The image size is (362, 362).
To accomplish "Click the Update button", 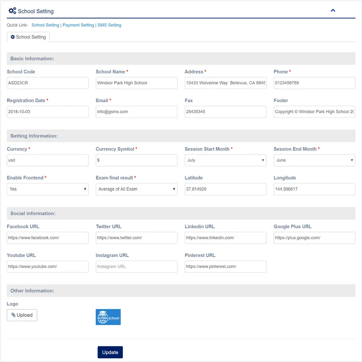I will tap(110, 352).
